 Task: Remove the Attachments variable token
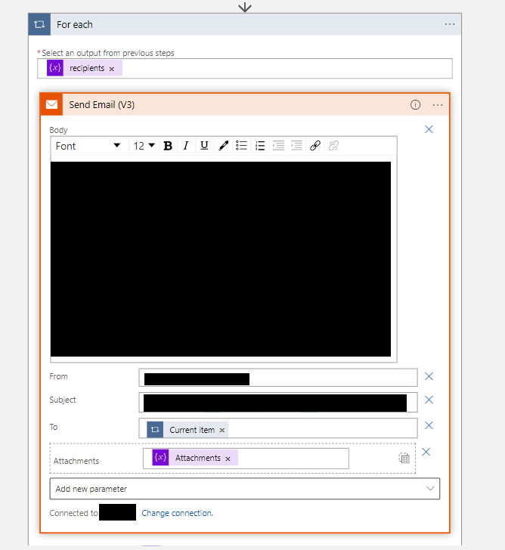coord(228,459)
